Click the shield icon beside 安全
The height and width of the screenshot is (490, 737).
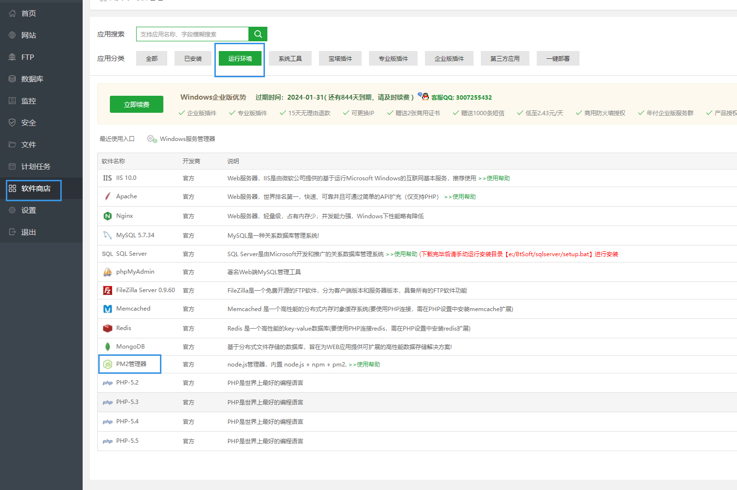(12, 122)
